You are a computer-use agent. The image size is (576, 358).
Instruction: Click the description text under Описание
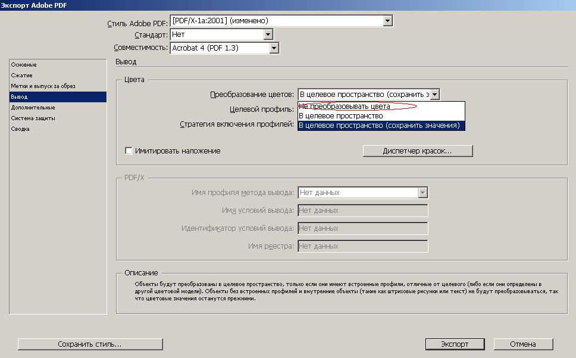(x=346, y=291)
